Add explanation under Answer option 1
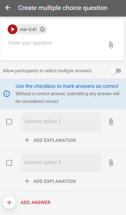The width and height of the screenshot is (126, 215). click(50, 140)
